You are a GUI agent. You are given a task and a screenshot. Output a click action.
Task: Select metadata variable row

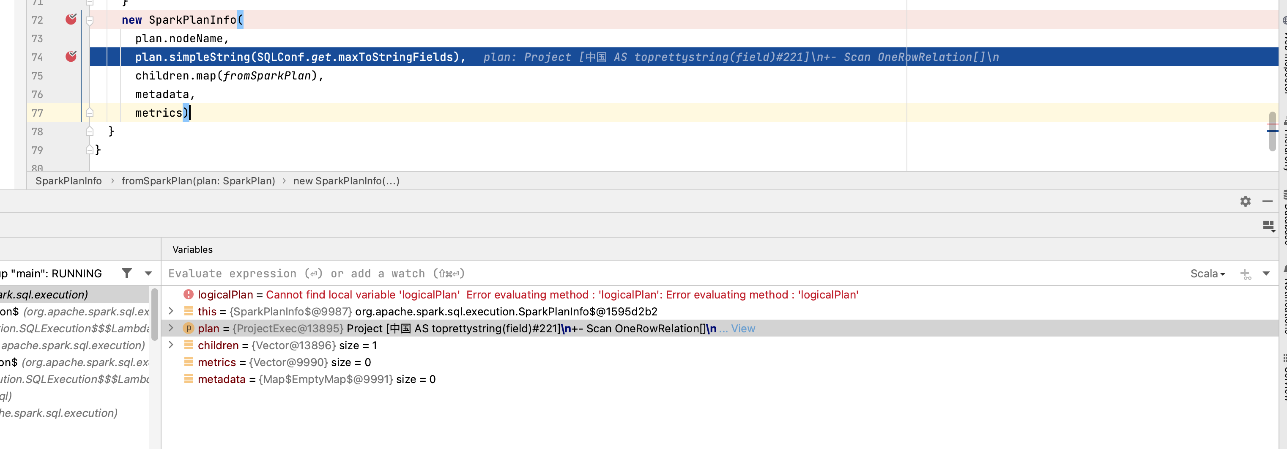pos(720,379)
